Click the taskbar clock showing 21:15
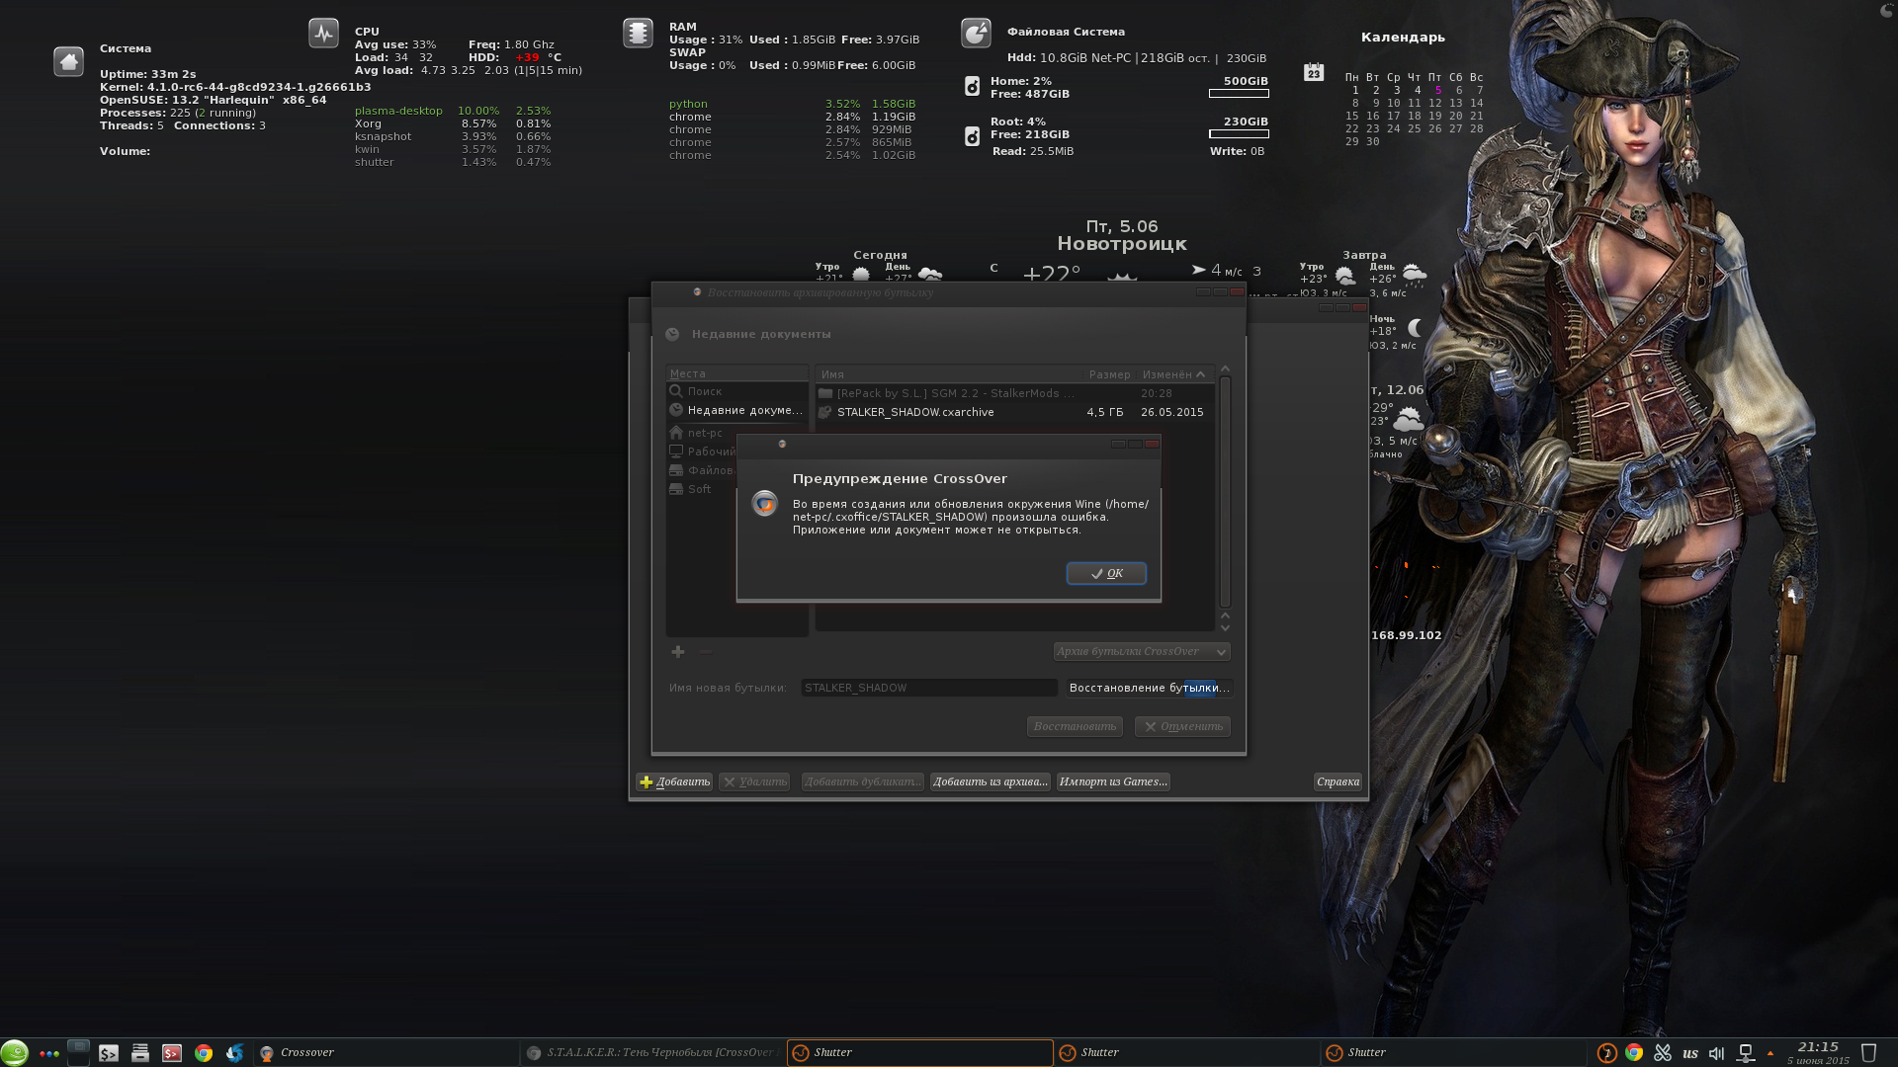The image size is (1898, 1067). [x=1818, y=1053]
